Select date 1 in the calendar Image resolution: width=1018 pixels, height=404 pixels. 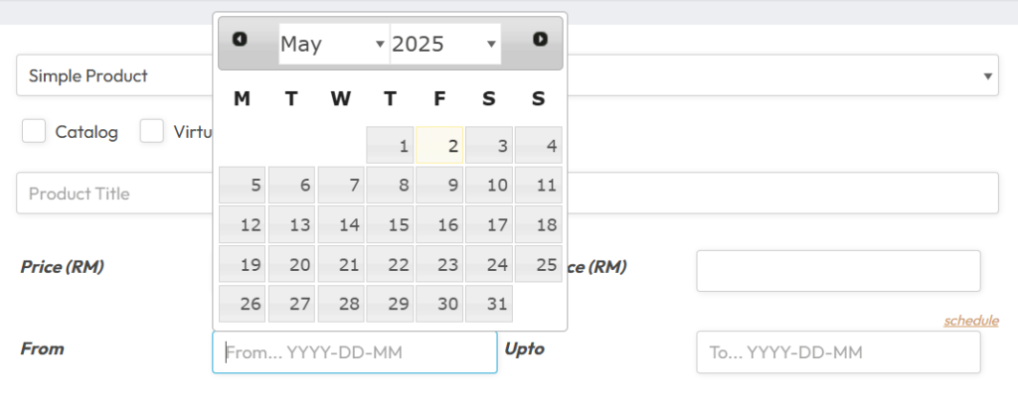pyautogui.click(x=390, y=146)
